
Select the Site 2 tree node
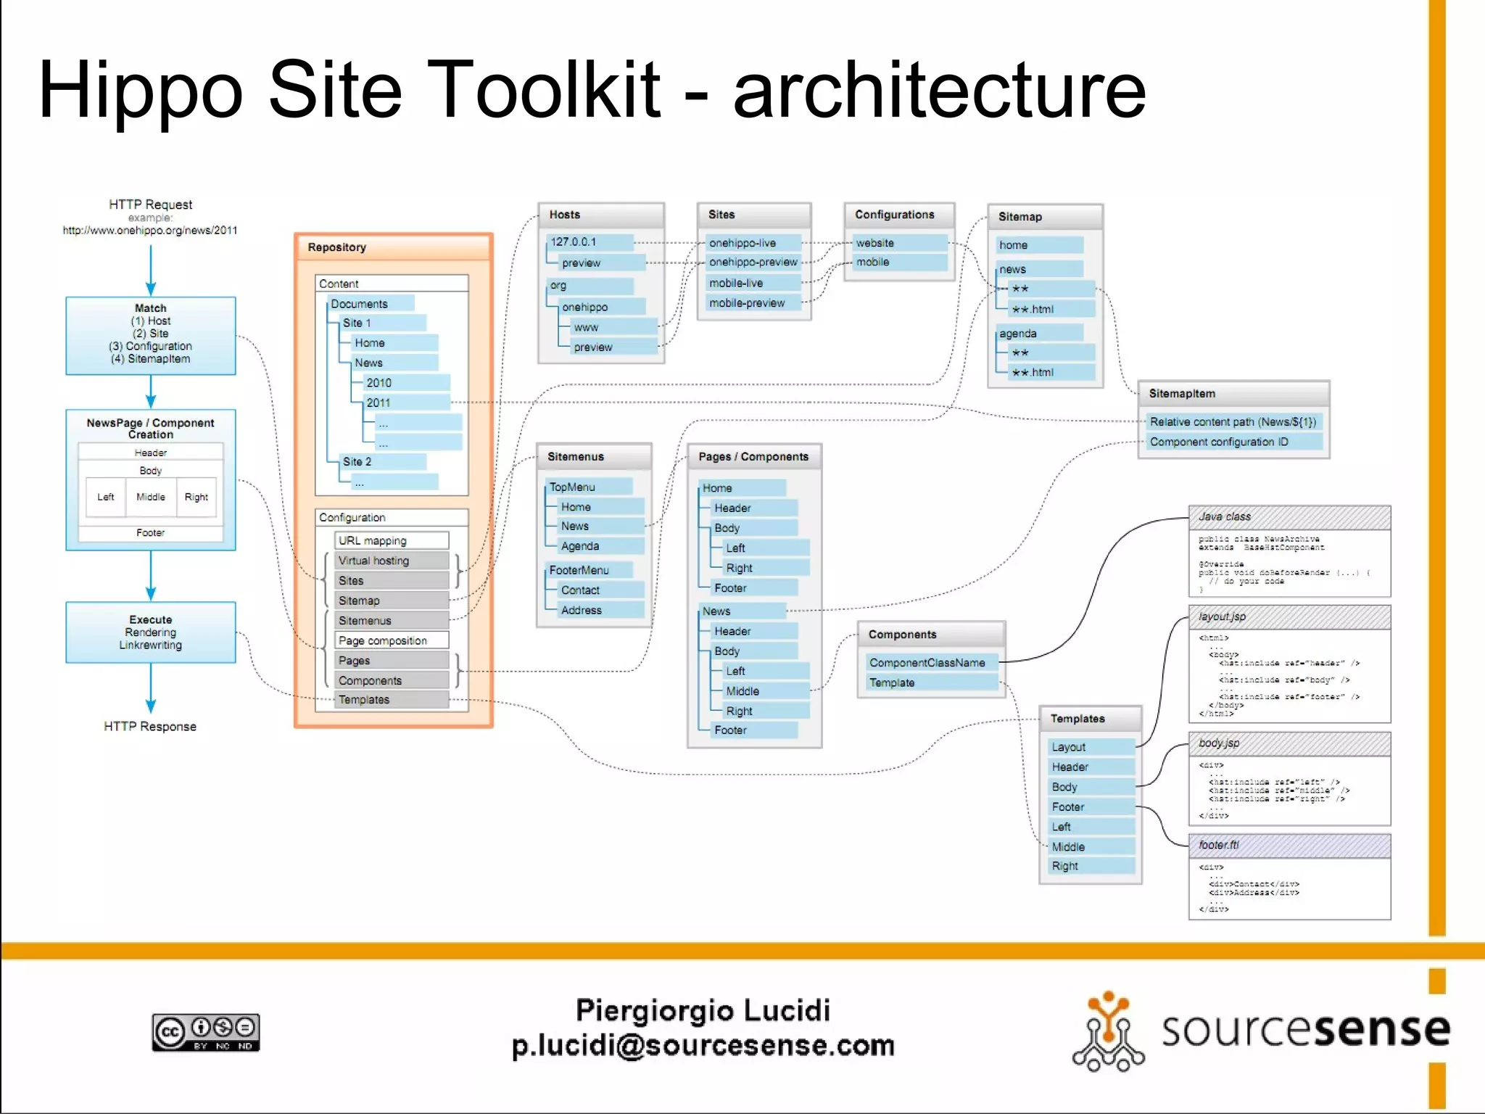382,461
